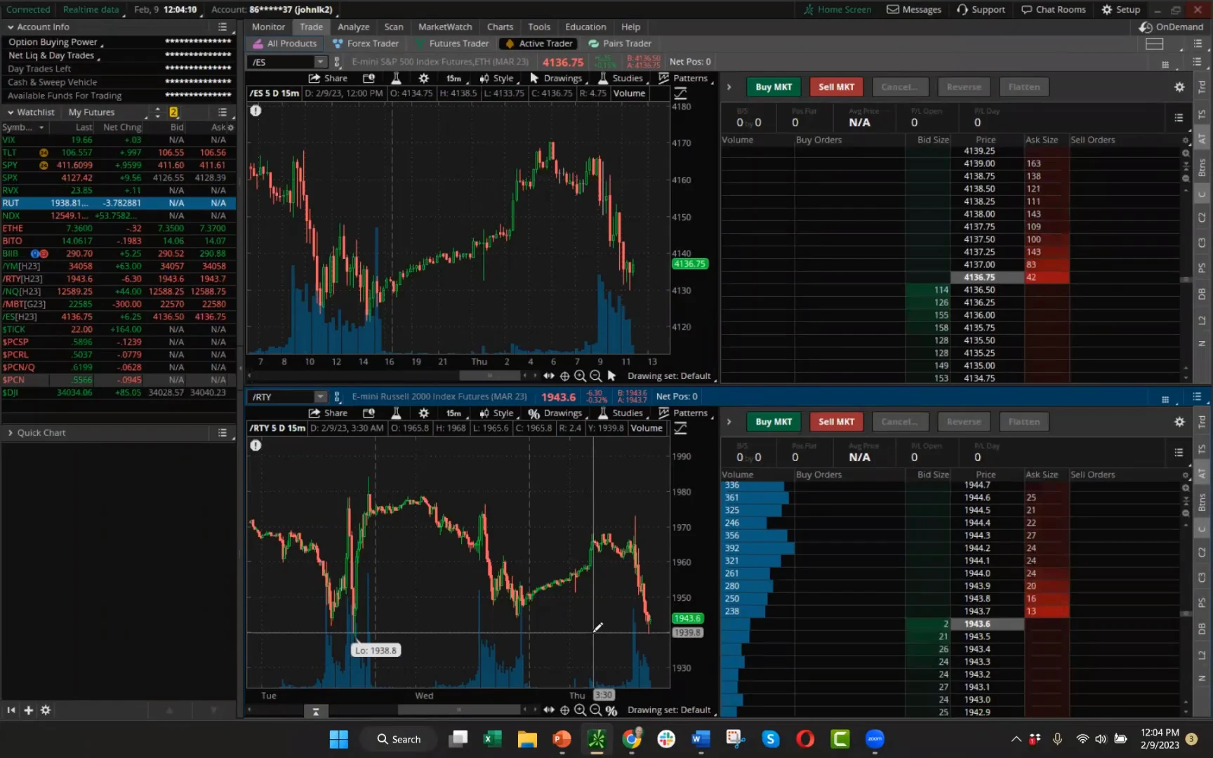Click Buy MKT for /ES
The image size is (1213, 758).
click(x=774, y=87)
